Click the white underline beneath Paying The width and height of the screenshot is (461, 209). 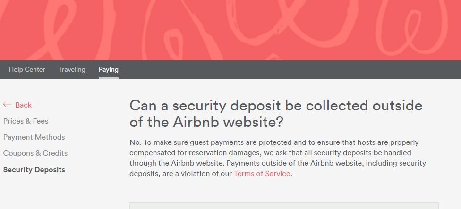(109, 78)
